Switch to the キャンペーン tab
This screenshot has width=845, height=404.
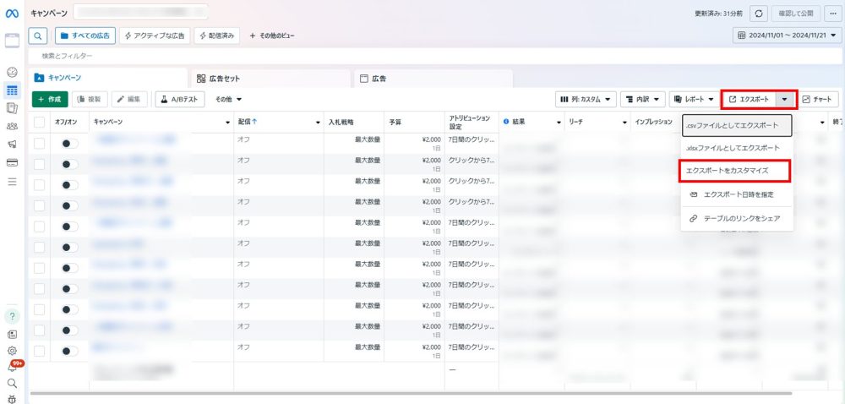click(x=108, y=78)
